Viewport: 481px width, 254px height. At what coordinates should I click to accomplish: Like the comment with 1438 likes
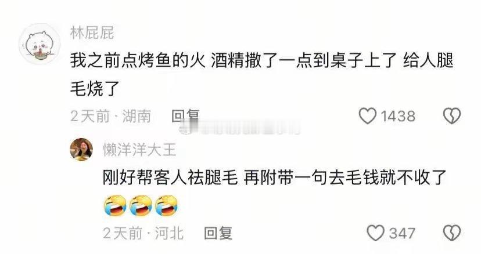point(368,116)
